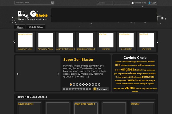Open Blackbeard's Island thumbnail
The width and height of the screenshot is (172, 114).
click(x=86, y=40)
